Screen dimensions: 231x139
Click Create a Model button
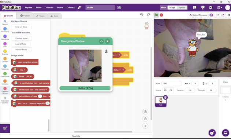pyautogui.click(x=22, y=39)
